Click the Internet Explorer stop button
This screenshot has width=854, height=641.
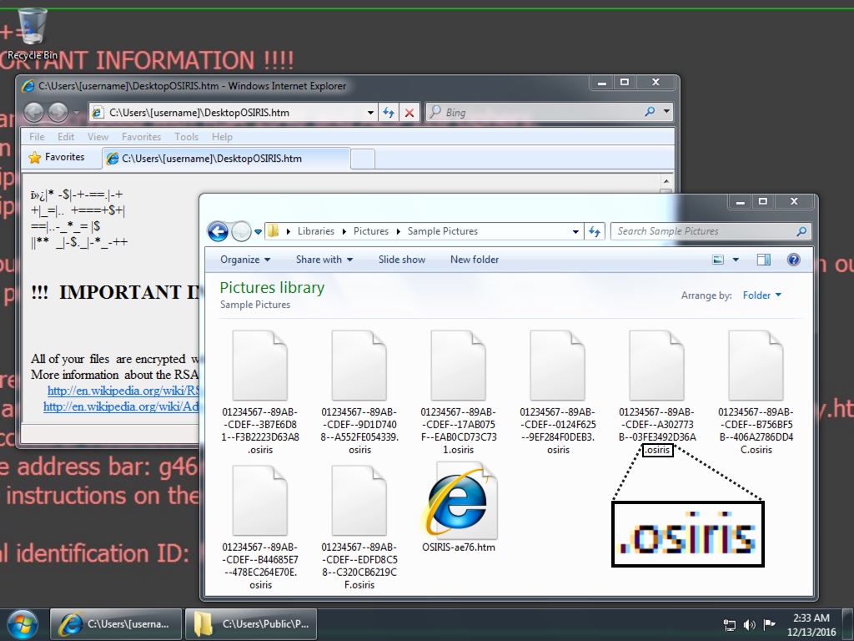(409, 112)
